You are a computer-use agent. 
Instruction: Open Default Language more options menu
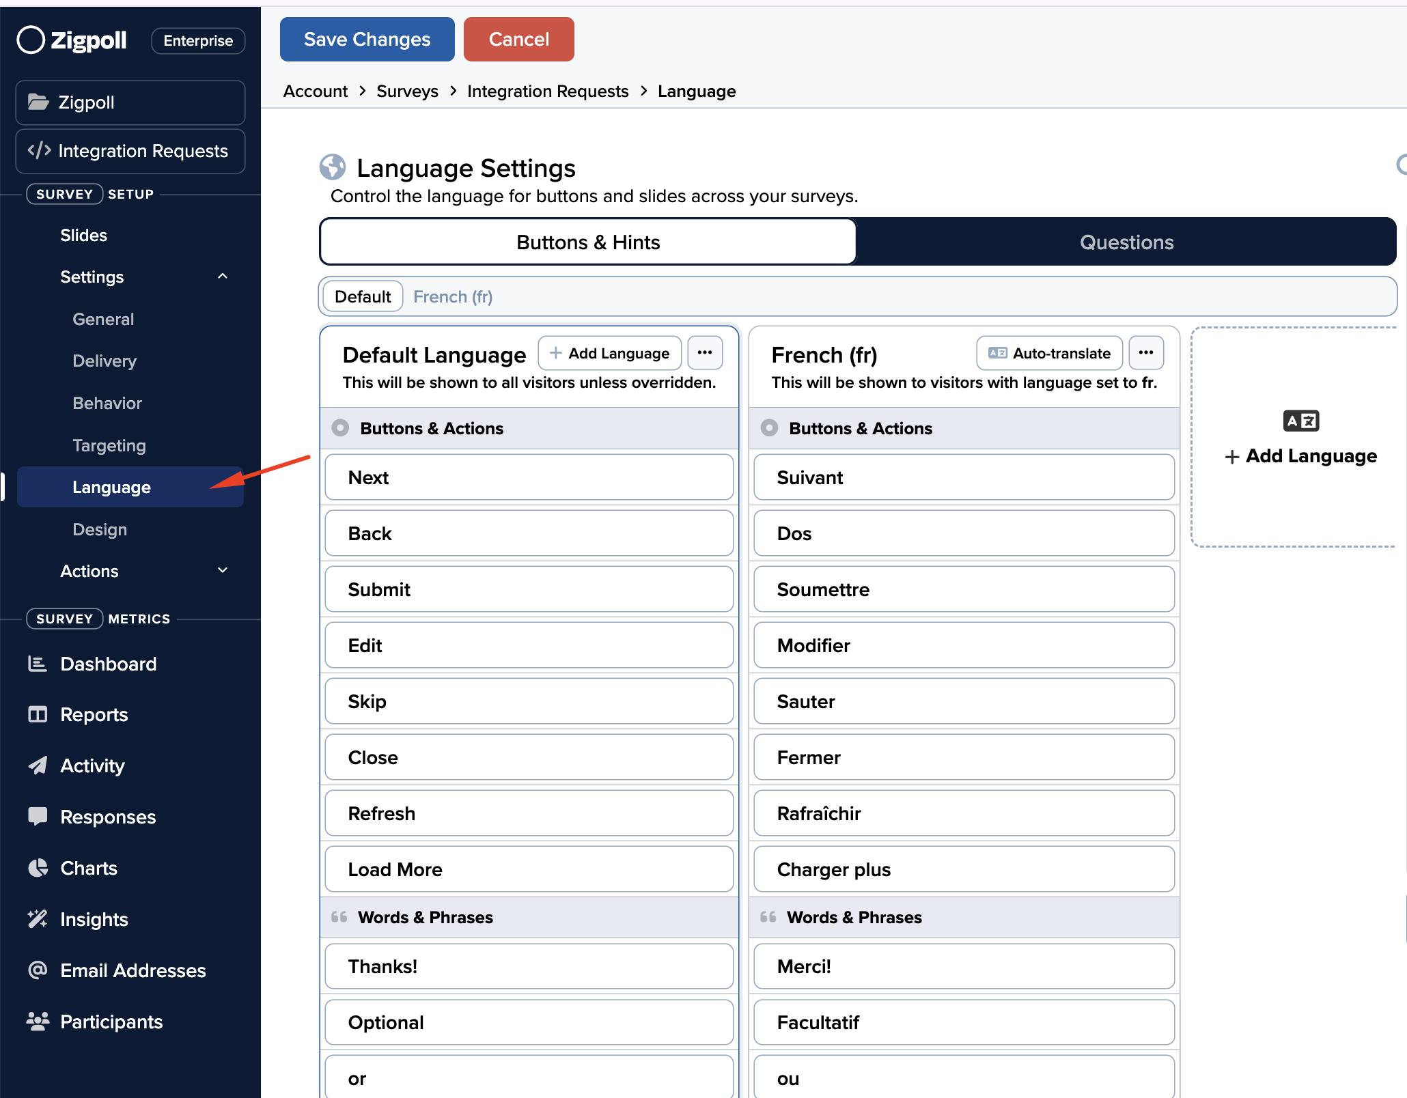coord(704,353)
